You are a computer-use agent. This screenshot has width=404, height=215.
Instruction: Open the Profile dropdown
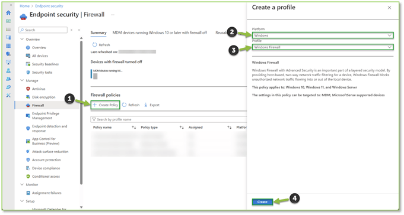coord(323,47)
